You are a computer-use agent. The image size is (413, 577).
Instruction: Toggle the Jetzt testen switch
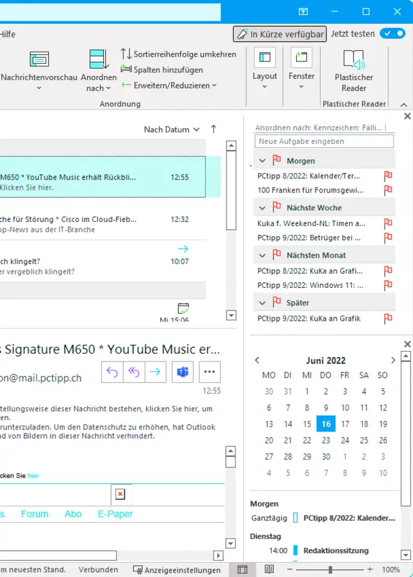[393, 34]
